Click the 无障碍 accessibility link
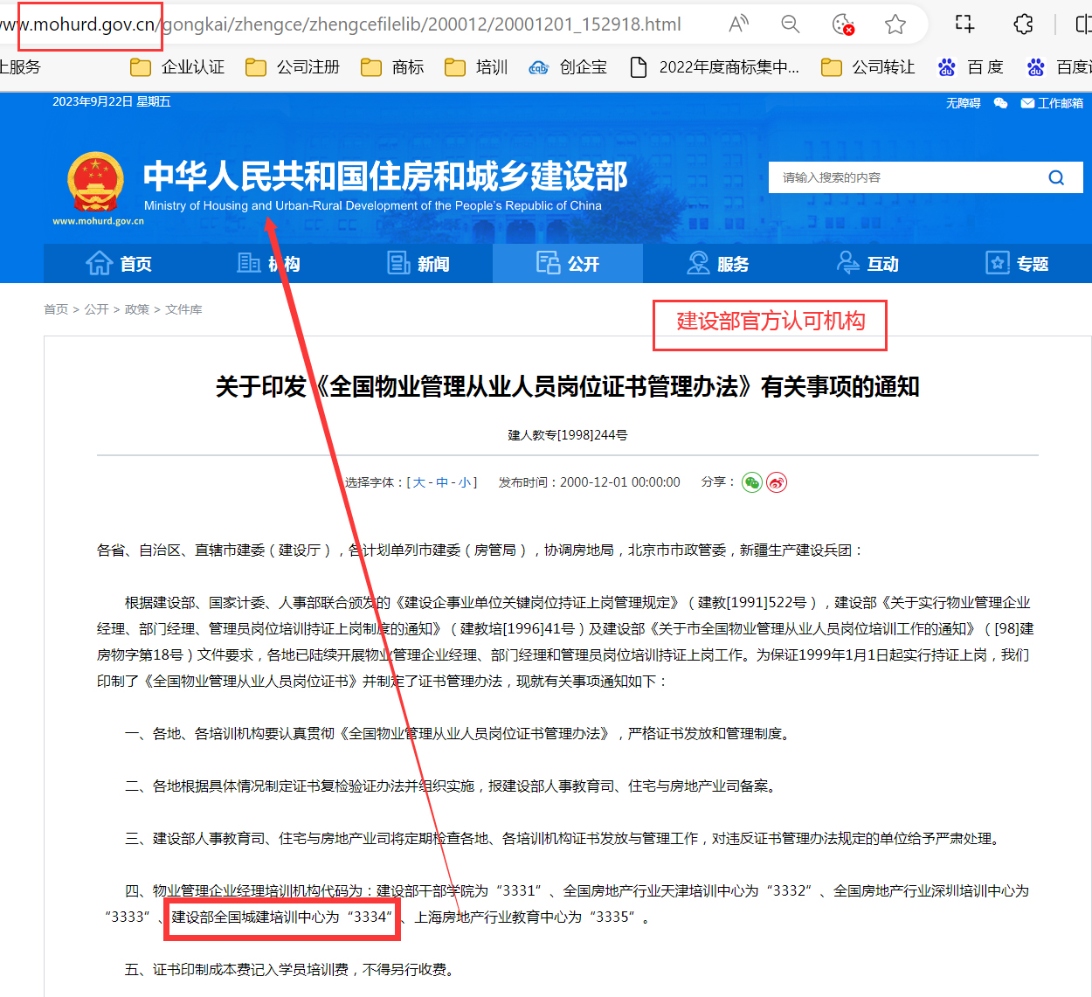The height and width of the screenshot is (997, 1092). point(963,103)
